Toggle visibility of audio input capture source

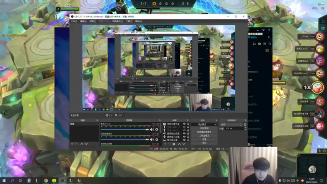184,137
